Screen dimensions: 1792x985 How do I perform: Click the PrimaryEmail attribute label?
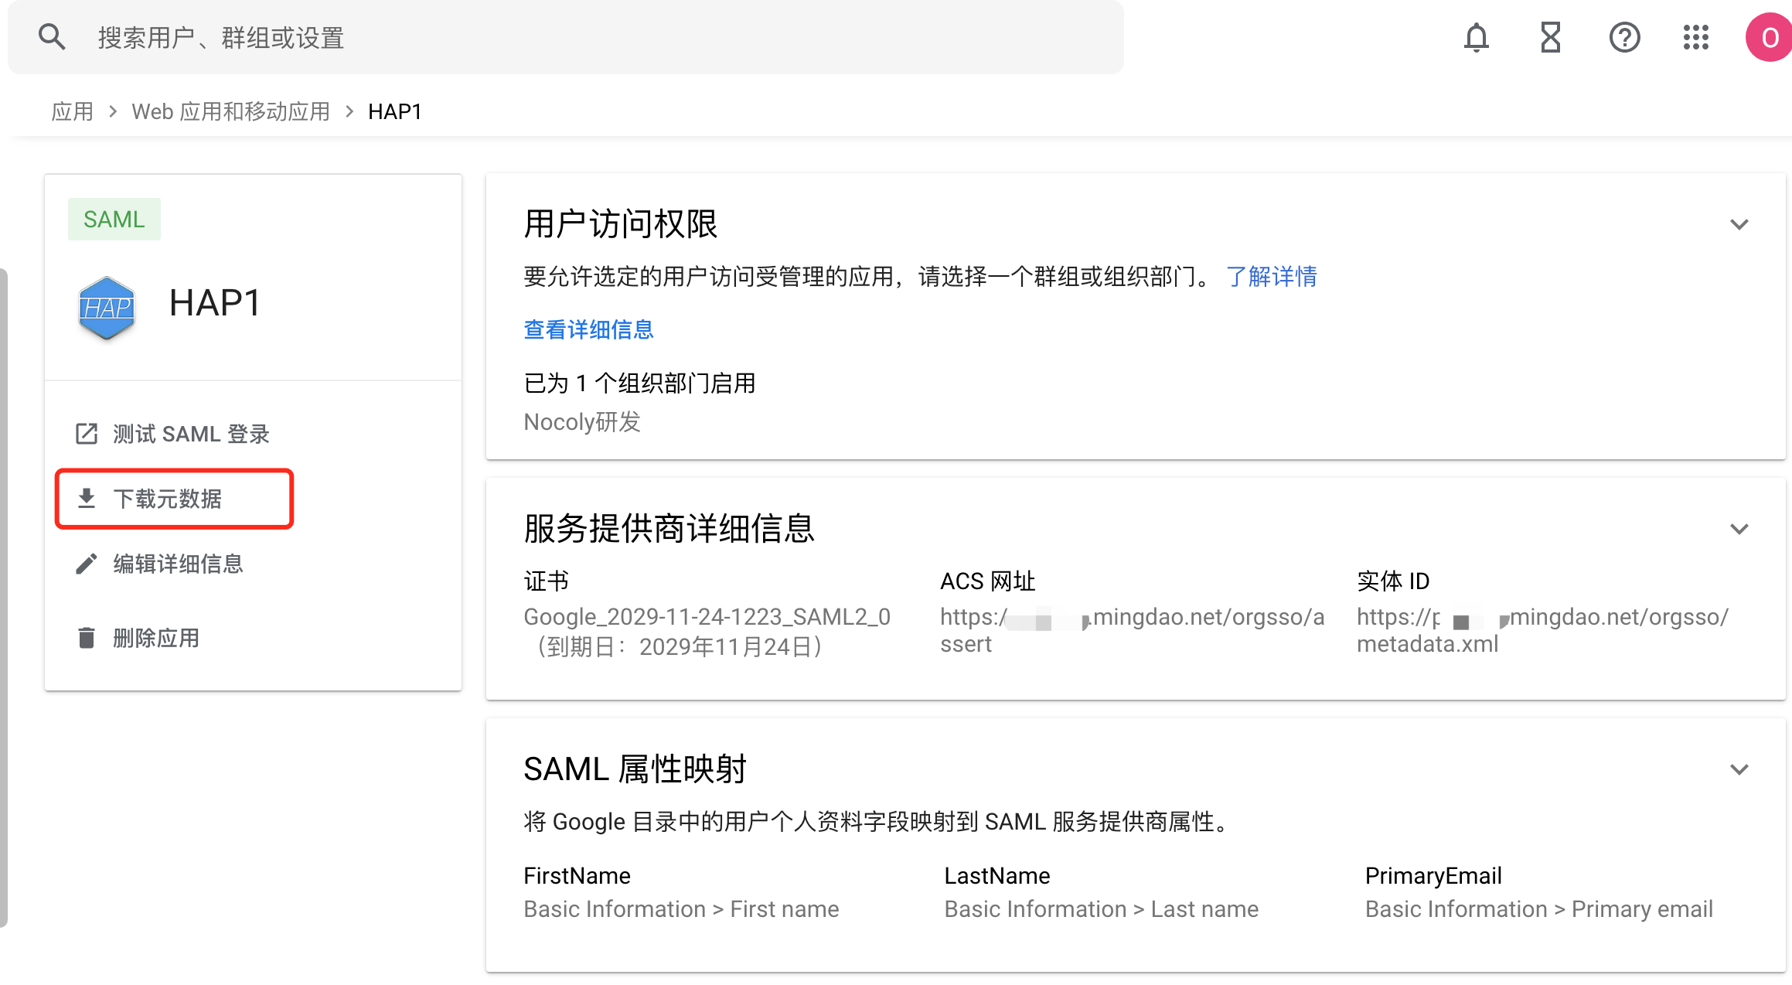1433,876
